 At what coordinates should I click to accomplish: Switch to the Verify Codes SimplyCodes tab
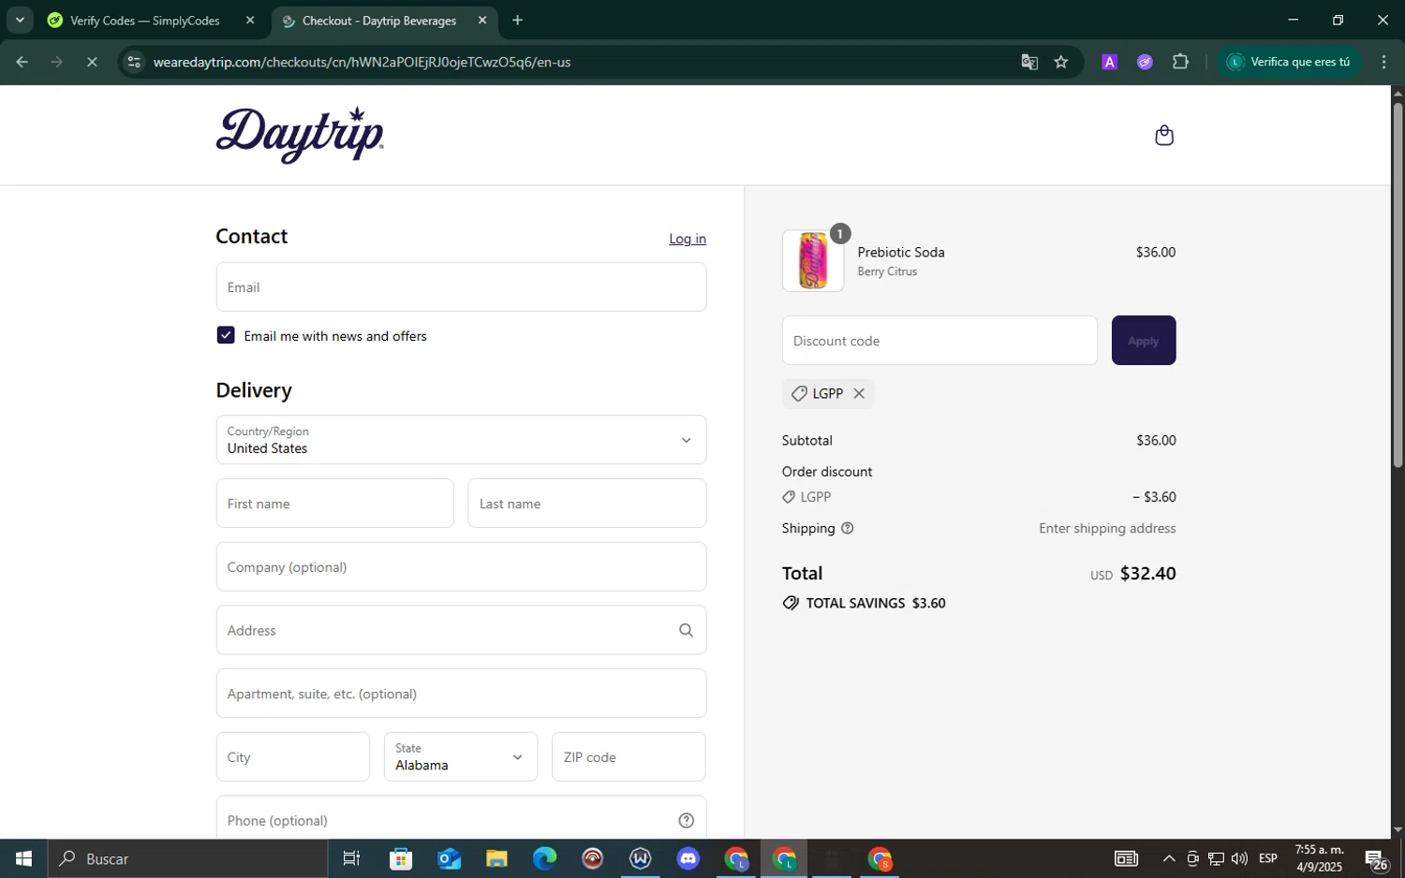click(x=144, y=21)
